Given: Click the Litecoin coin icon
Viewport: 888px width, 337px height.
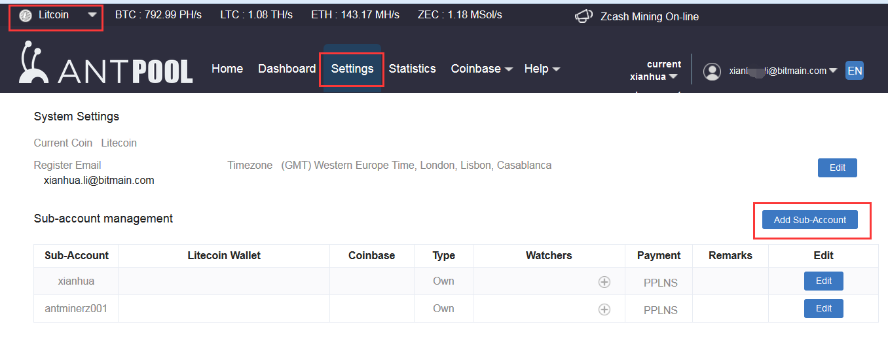Looking at the screenshot, I should pyautogui.click(x=26, y=16).
